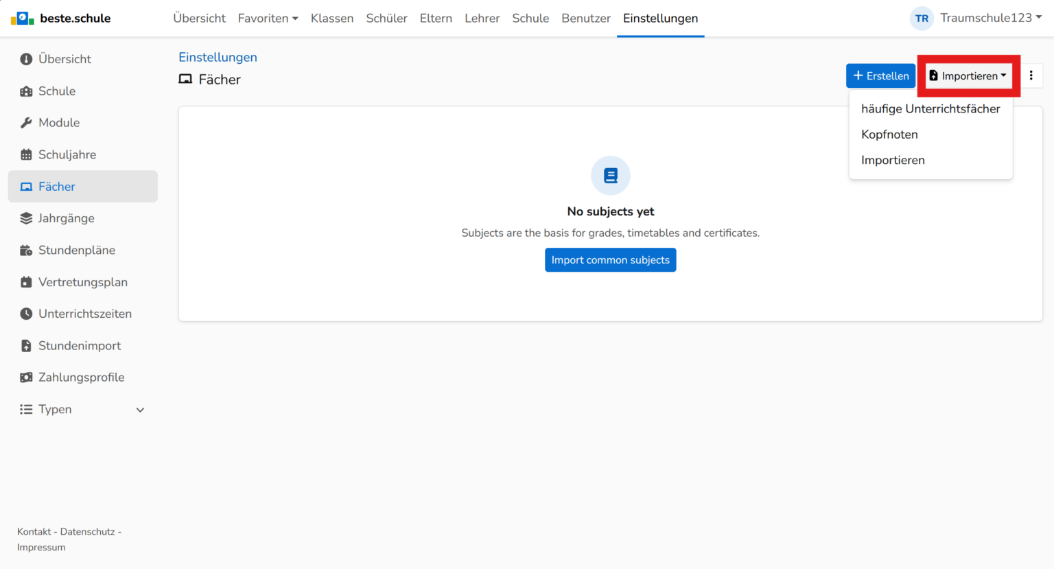
Task: Click the beste.schule brand name text
Action: tap(75, 19)
